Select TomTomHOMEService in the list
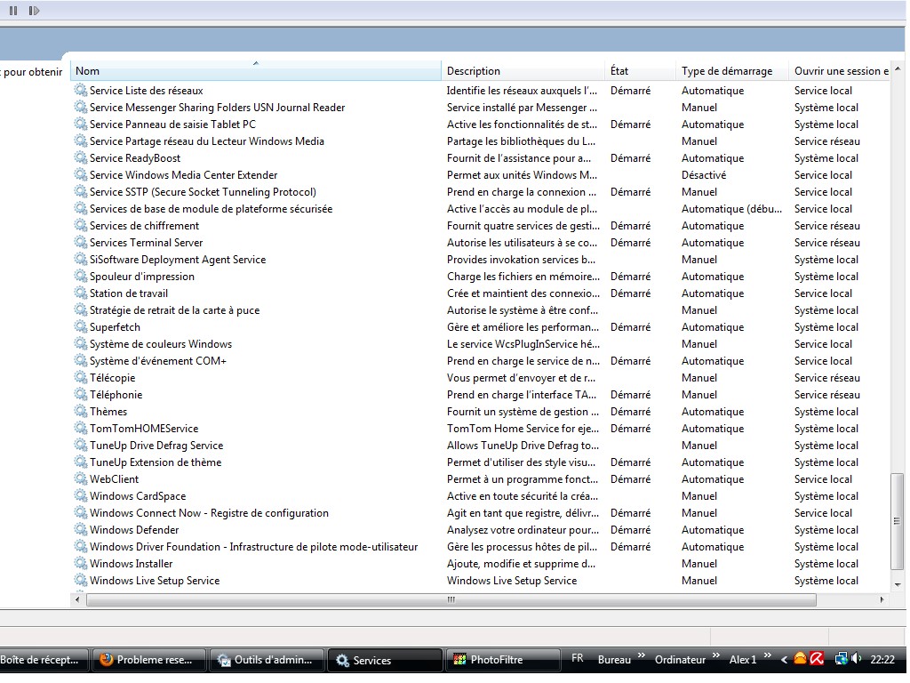The image size is (910, 683). point(144,428)
